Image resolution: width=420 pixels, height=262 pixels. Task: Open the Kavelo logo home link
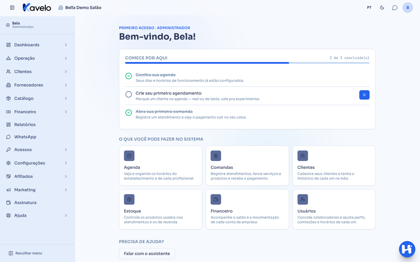coord(37,8)
